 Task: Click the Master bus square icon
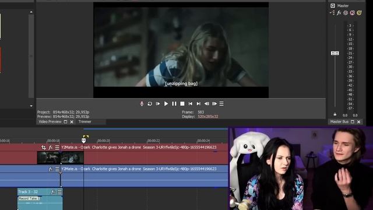coord(333,5)
